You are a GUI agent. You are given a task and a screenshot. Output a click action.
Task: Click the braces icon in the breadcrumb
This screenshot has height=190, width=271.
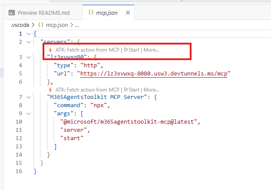(41, 25)
